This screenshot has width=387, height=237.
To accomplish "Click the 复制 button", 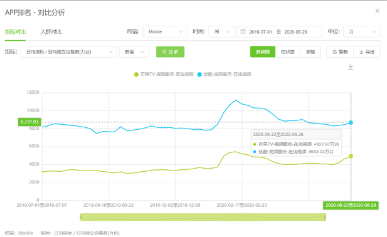I will click(340, 52).
